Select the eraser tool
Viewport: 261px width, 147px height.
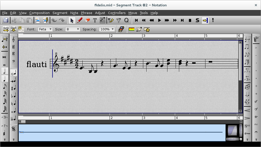click(87, 20)
